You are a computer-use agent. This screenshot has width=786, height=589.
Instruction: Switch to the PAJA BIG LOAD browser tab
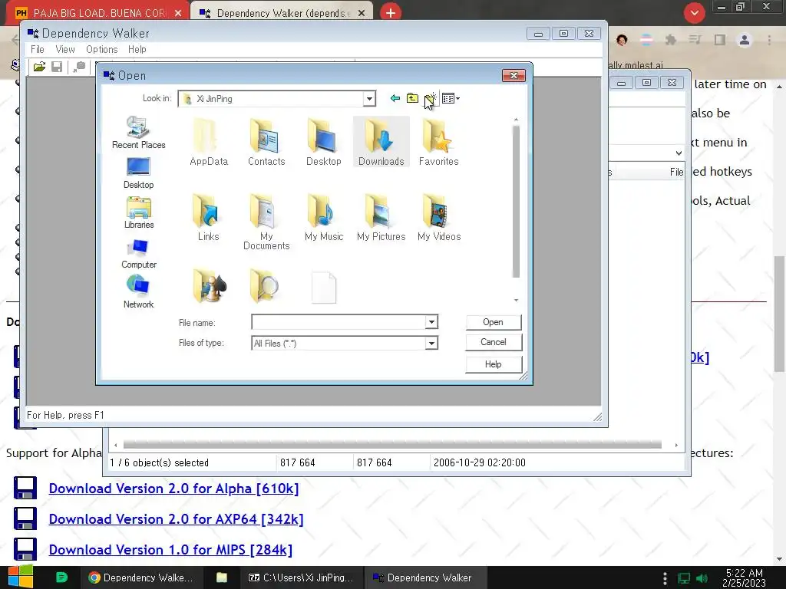[x=97, y=13]
